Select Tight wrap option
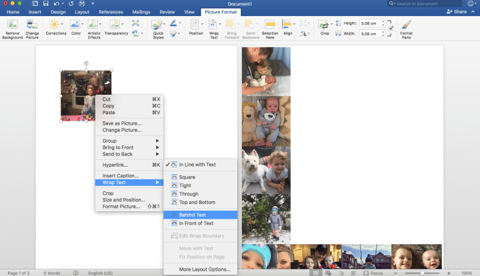The width and height of the screenshot is (480, 276). (x=201, y=185)
